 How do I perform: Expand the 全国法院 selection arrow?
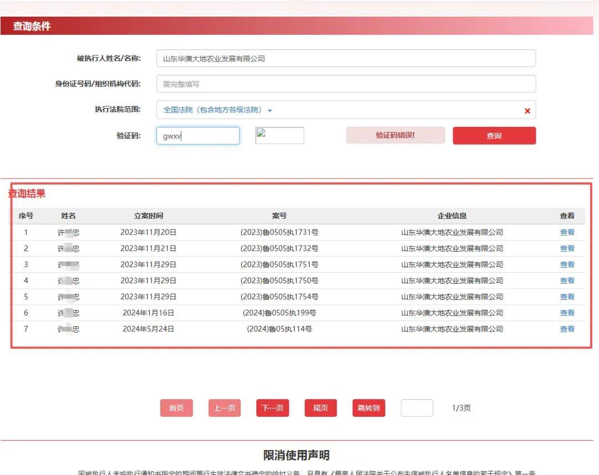pos(270,110)
